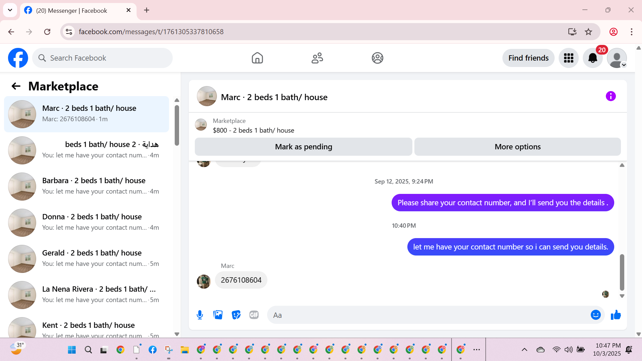This screenshot has height=361, width=642.
Task: Bookmark this page with the star
Action: click(x=588, y=32)
